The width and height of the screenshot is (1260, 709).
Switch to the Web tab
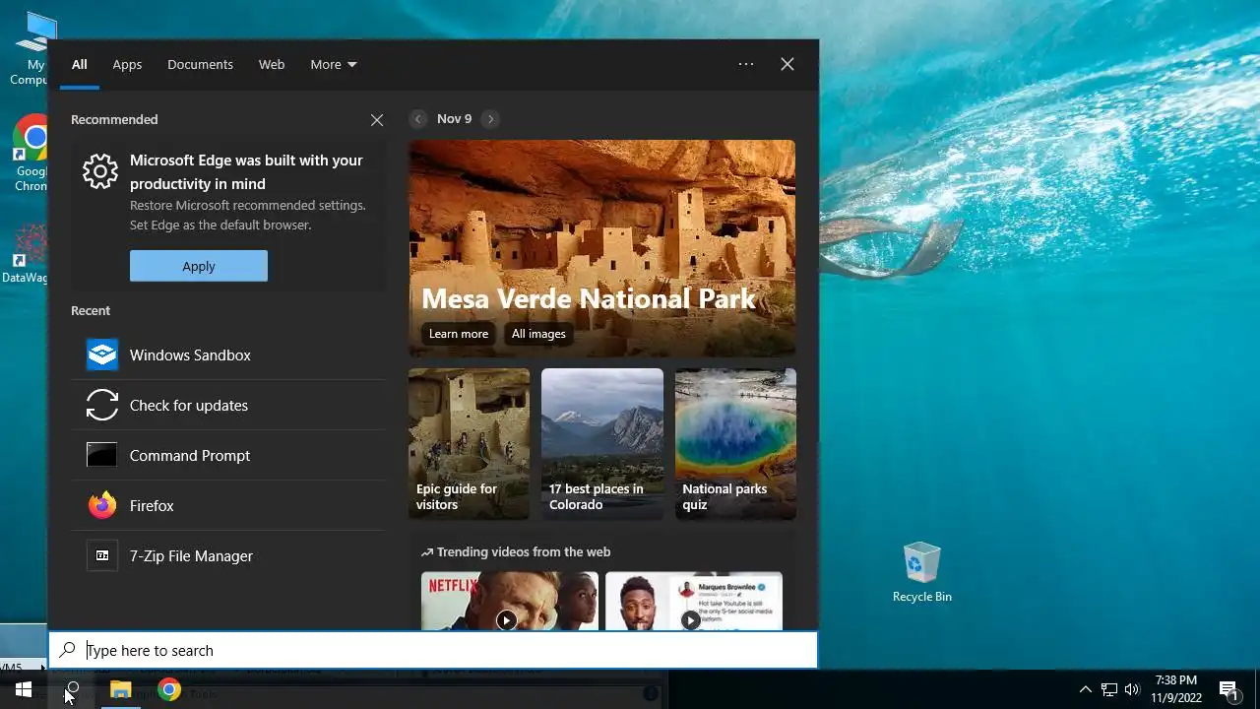click(x=272, y=64)
